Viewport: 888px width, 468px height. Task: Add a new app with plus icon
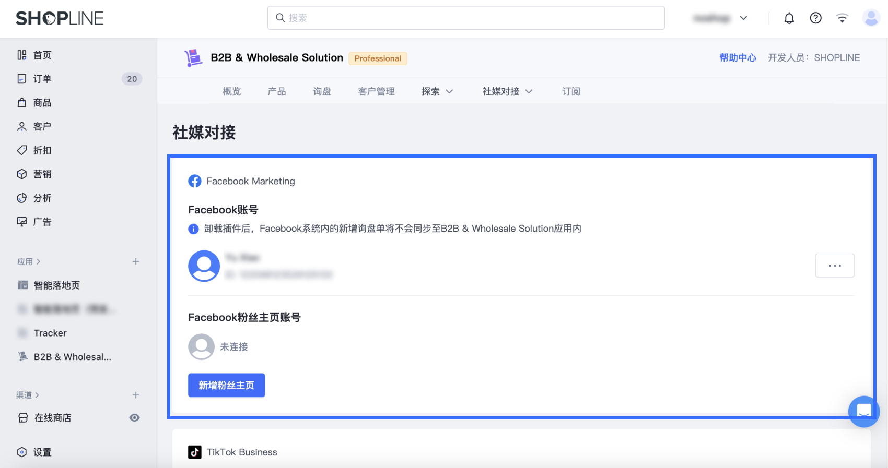tap(136, 261)
